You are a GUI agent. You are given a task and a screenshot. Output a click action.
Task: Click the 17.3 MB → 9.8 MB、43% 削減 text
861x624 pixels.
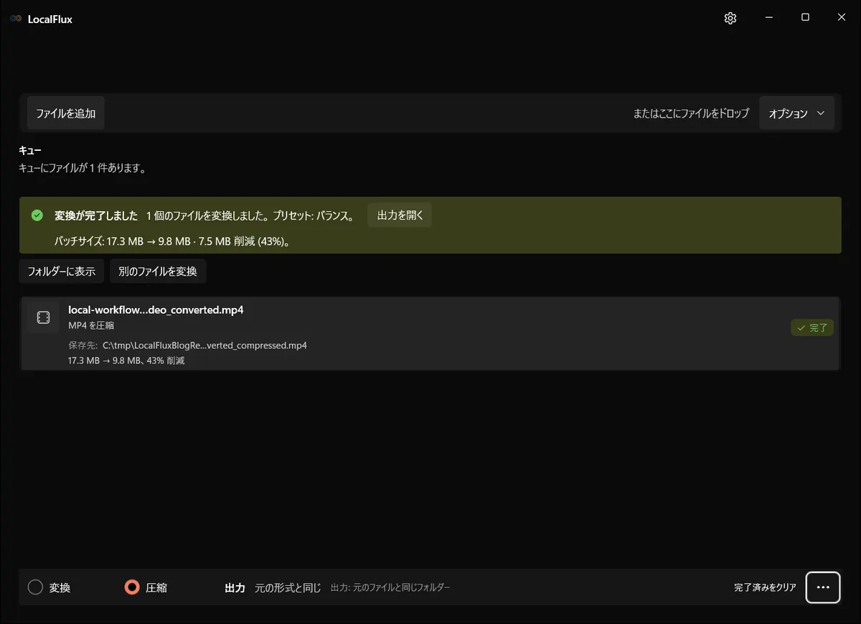[126, 360]
